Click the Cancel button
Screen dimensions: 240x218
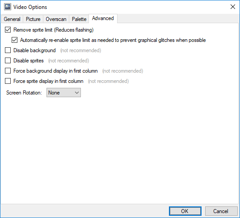click(x=221, y=211)
